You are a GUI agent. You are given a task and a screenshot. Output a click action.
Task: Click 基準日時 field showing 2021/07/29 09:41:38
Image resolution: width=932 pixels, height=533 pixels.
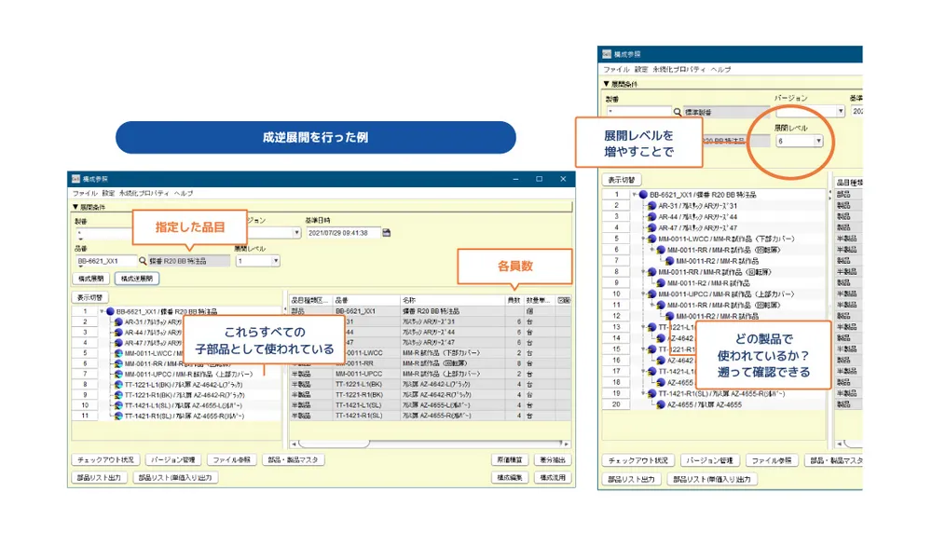(343, 233)
